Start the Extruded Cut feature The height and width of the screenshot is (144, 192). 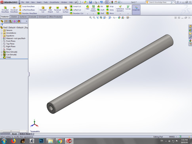pyautogui.click(x=43, y=9)
